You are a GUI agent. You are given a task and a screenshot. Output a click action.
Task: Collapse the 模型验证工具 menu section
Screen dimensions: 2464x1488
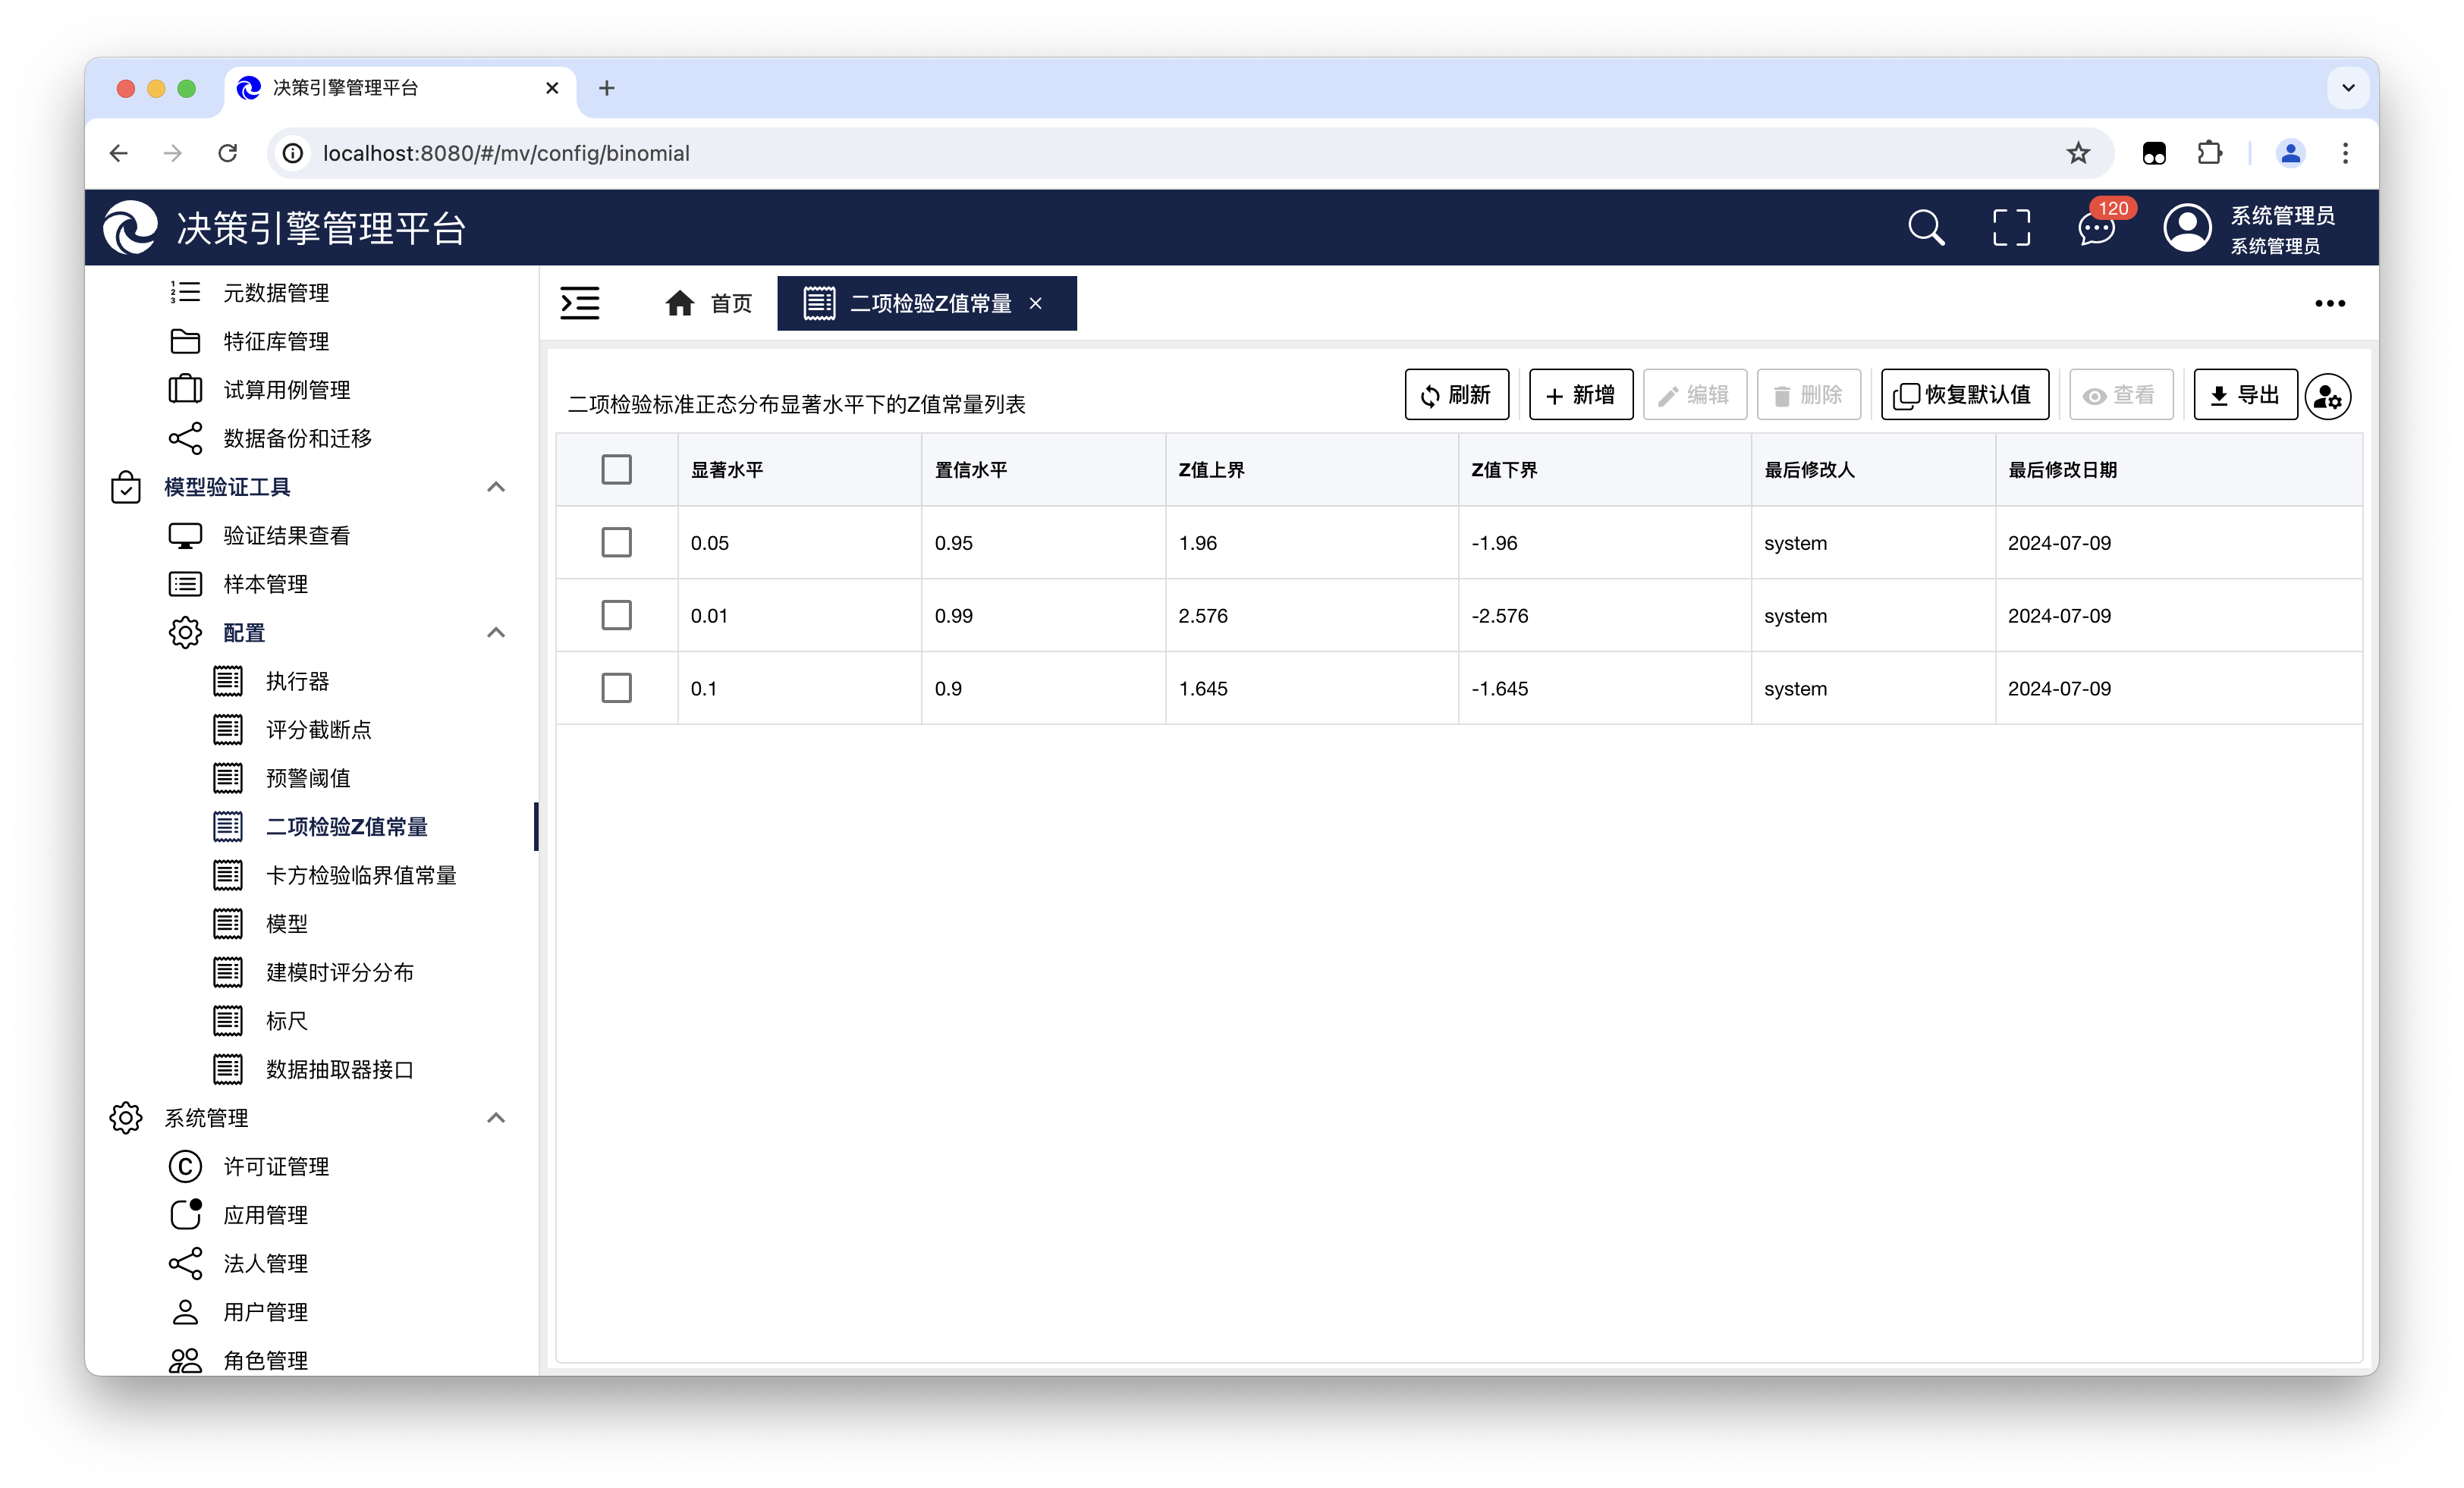[496, 487]
